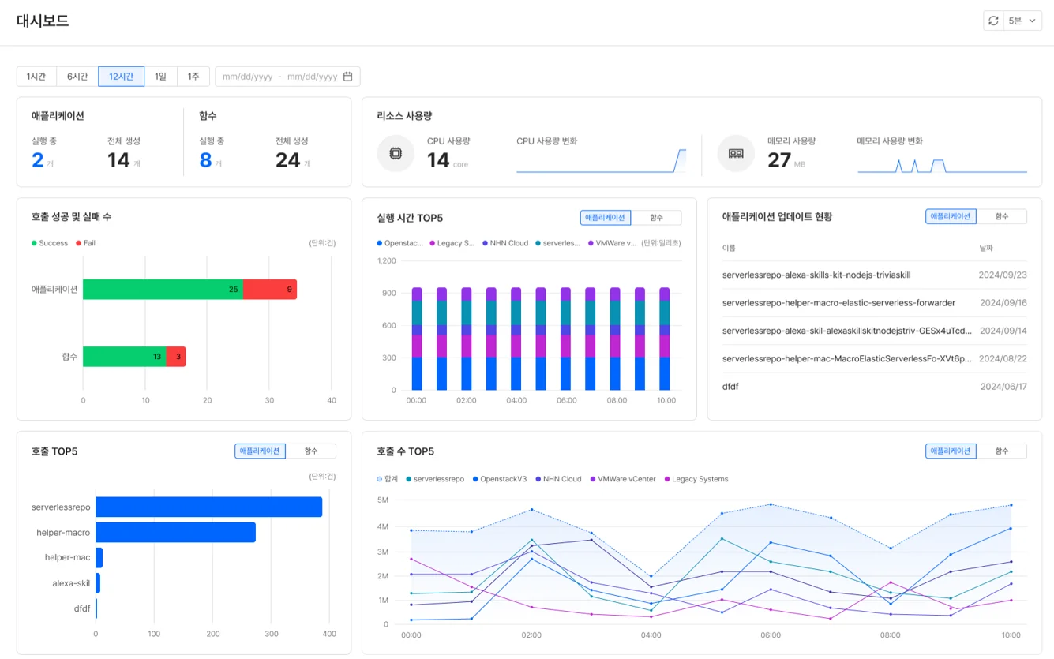This screenshot has height=659, width=1054.
Task: Click the serverlessrepo bar in 호출 TOP5
Action: 208,507
